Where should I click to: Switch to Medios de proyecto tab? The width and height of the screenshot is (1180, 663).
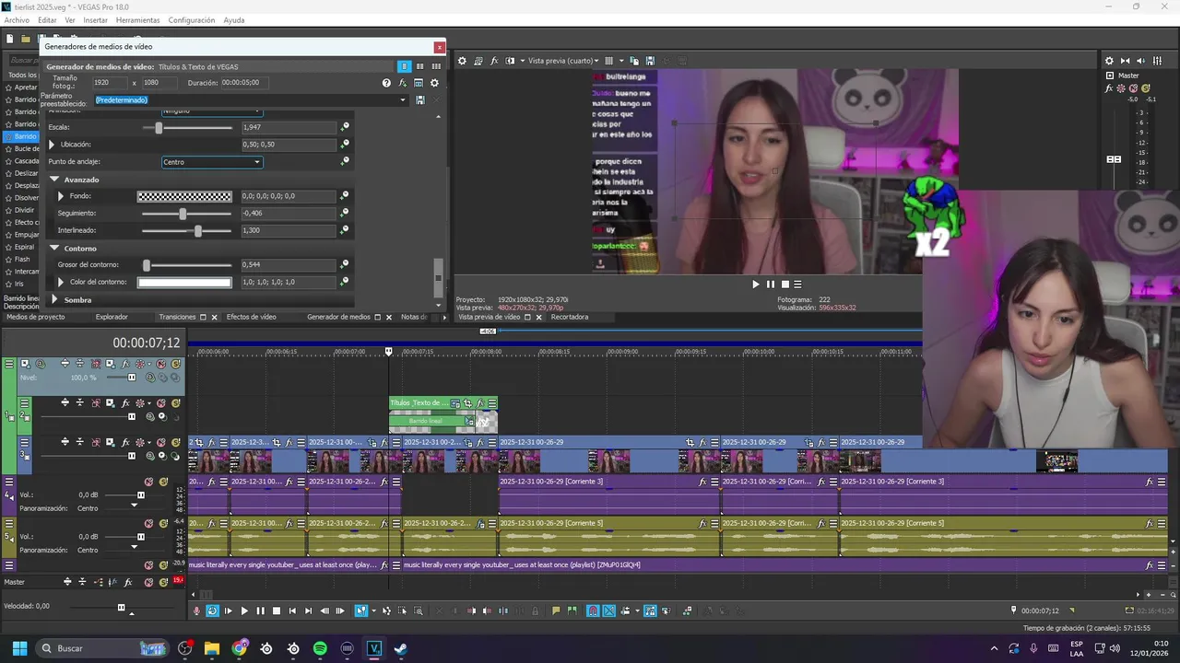pos(36,317)
